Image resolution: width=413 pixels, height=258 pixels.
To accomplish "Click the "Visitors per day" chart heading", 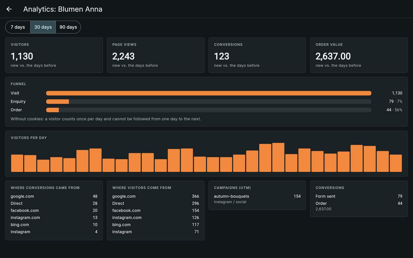I will tap(29, 138).
